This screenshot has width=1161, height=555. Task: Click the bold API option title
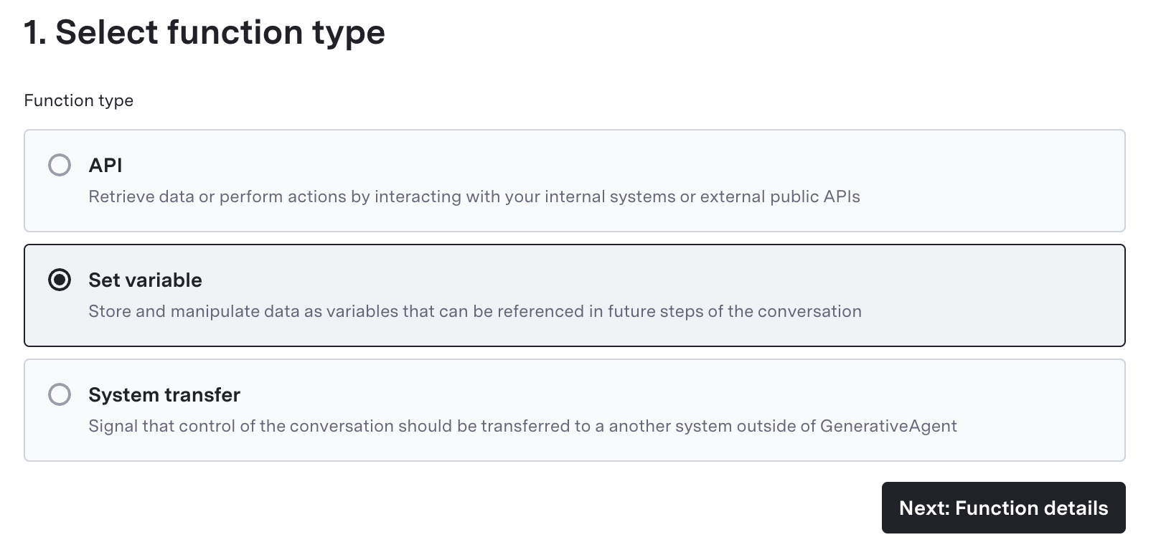105,165
